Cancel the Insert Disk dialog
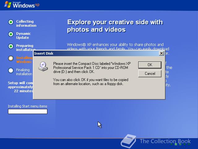The height and width of the screenshot is (149, 198). coord(150,74)
